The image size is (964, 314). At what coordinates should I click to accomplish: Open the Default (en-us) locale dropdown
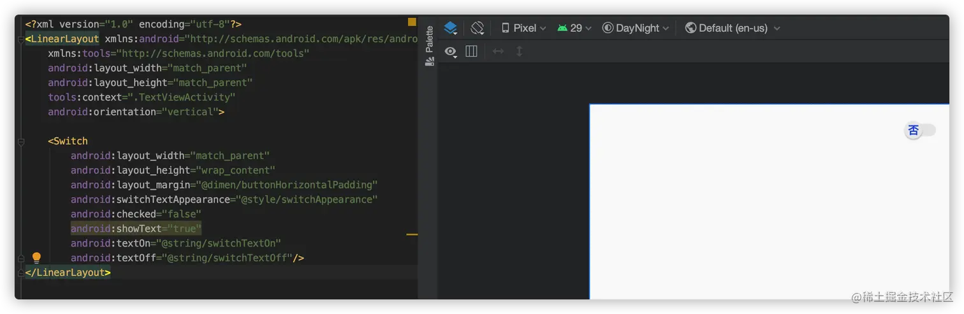pyautogui.click(x=733, y=28)
